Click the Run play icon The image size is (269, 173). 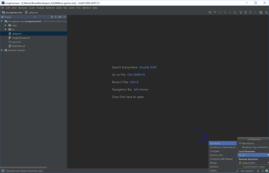coord(221,12)
